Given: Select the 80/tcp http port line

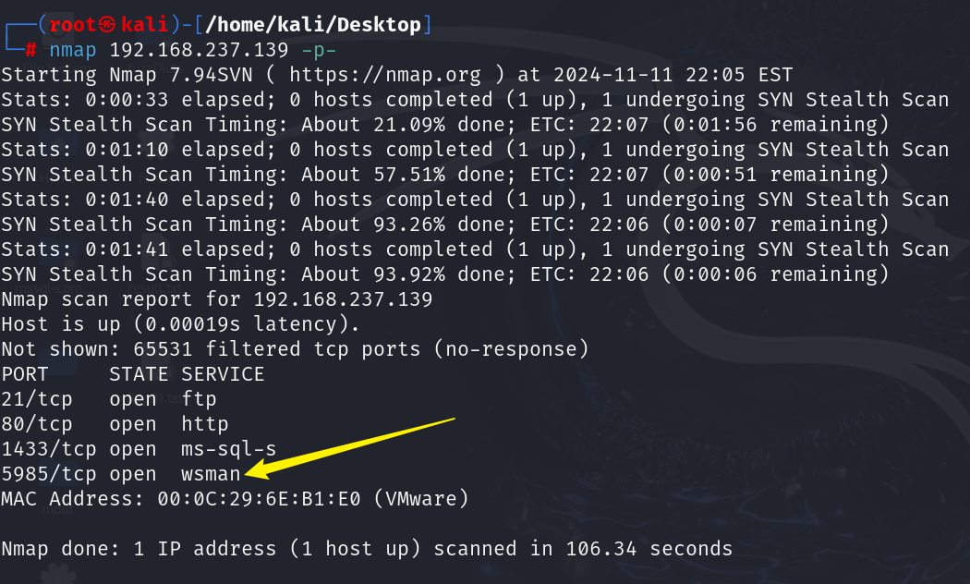Looking at the screenshot, I should (x=115, y=424).
